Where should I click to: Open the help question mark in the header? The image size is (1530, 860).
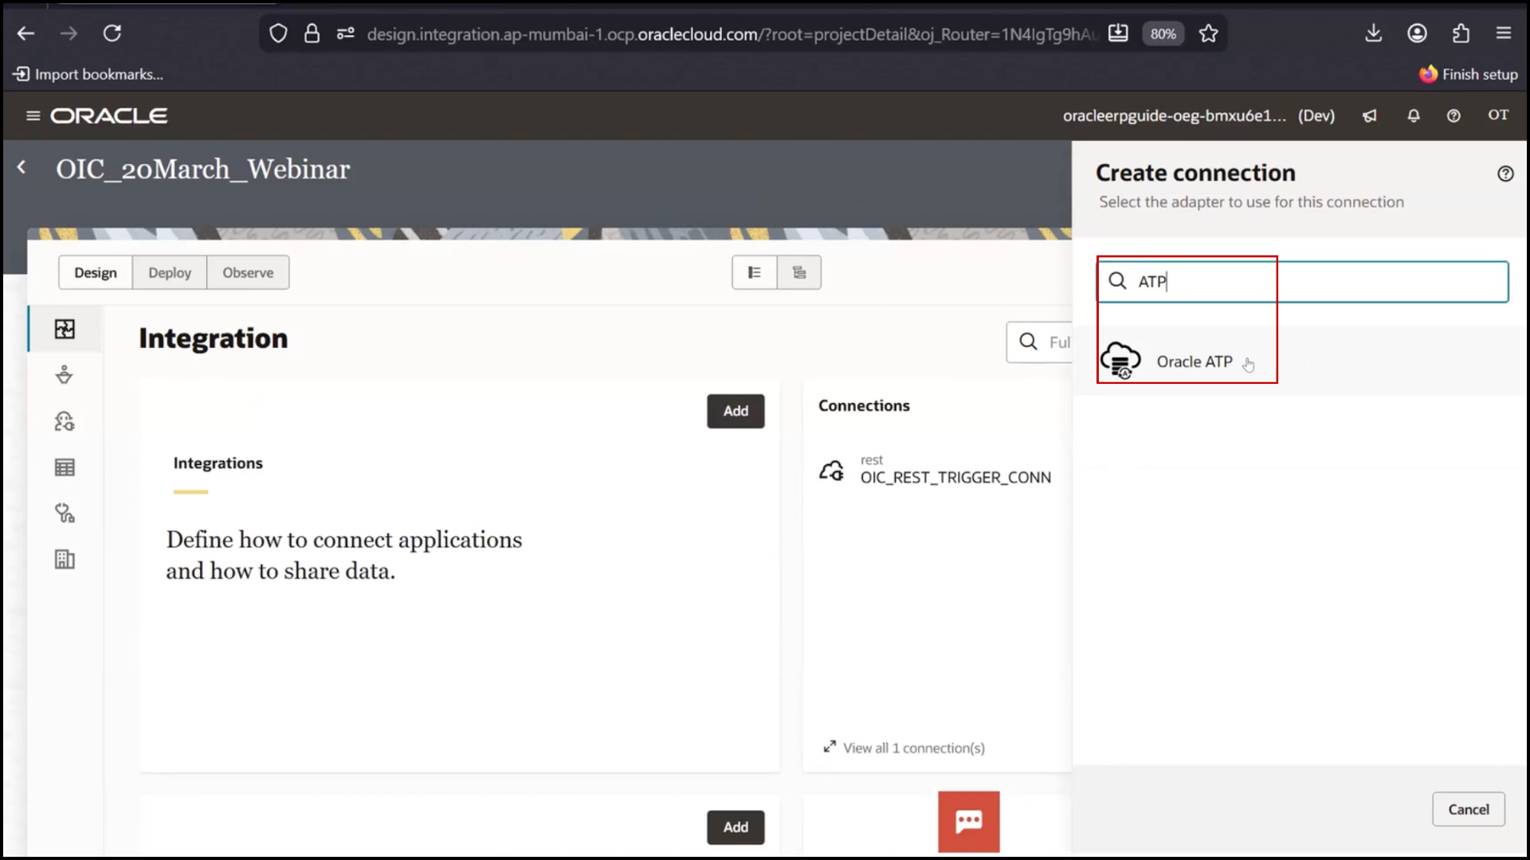pos(1453,115)
